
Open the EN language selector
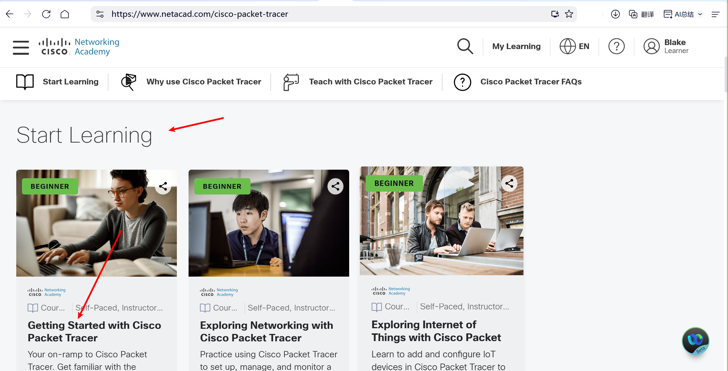(x=574, y=46)
